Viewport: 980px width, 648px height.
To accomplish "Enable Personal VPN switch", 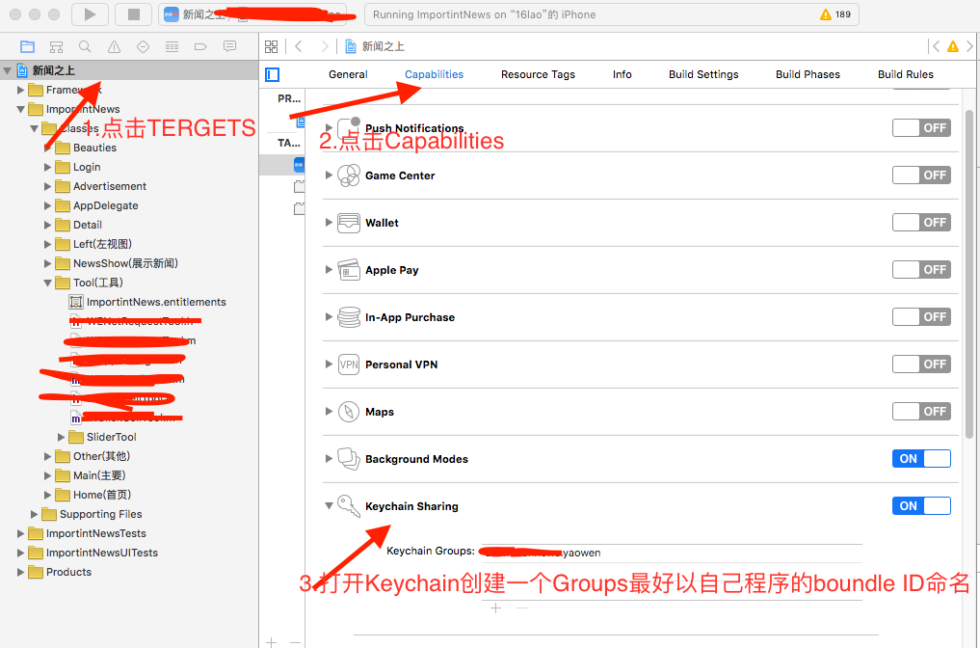I will [921, 364].
